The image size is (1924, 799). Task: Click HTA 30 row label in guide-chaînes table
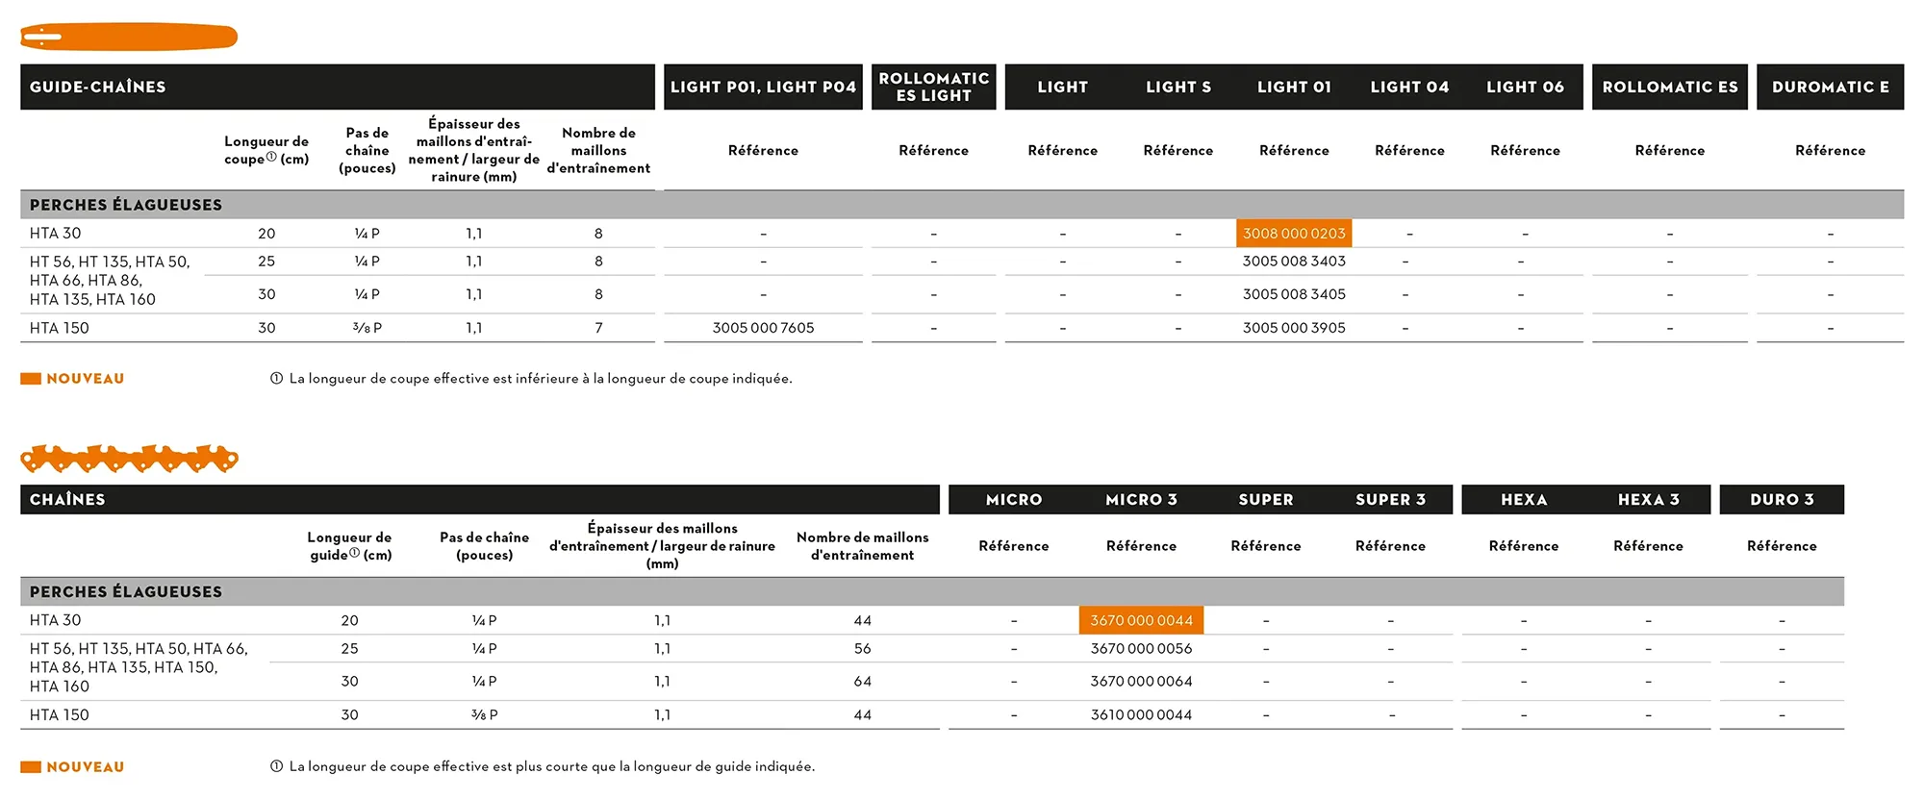coord(55,234)
